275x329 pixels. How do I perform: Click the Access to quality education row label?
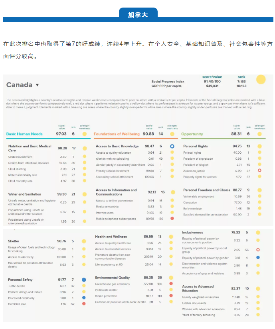pos(113,153)
